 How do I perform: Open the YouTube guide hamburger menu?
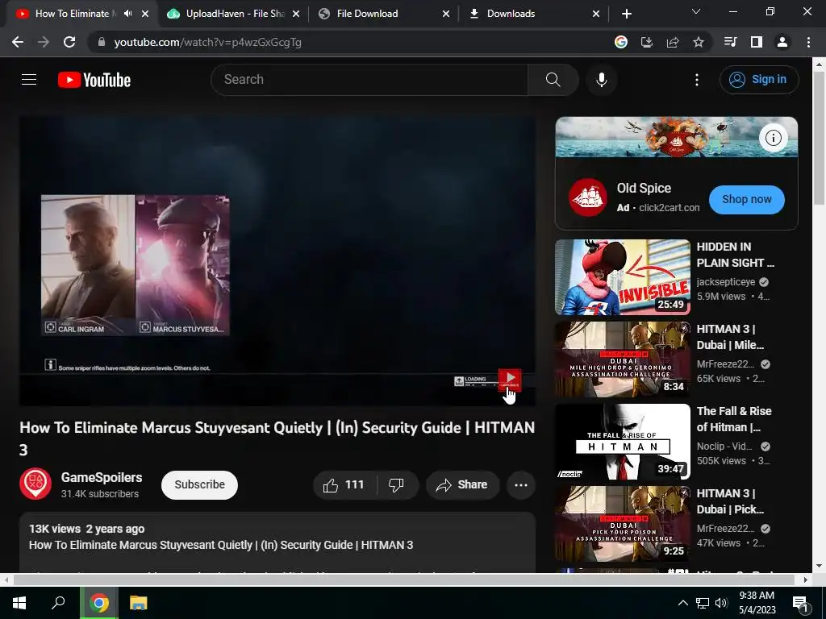point(29,80)
